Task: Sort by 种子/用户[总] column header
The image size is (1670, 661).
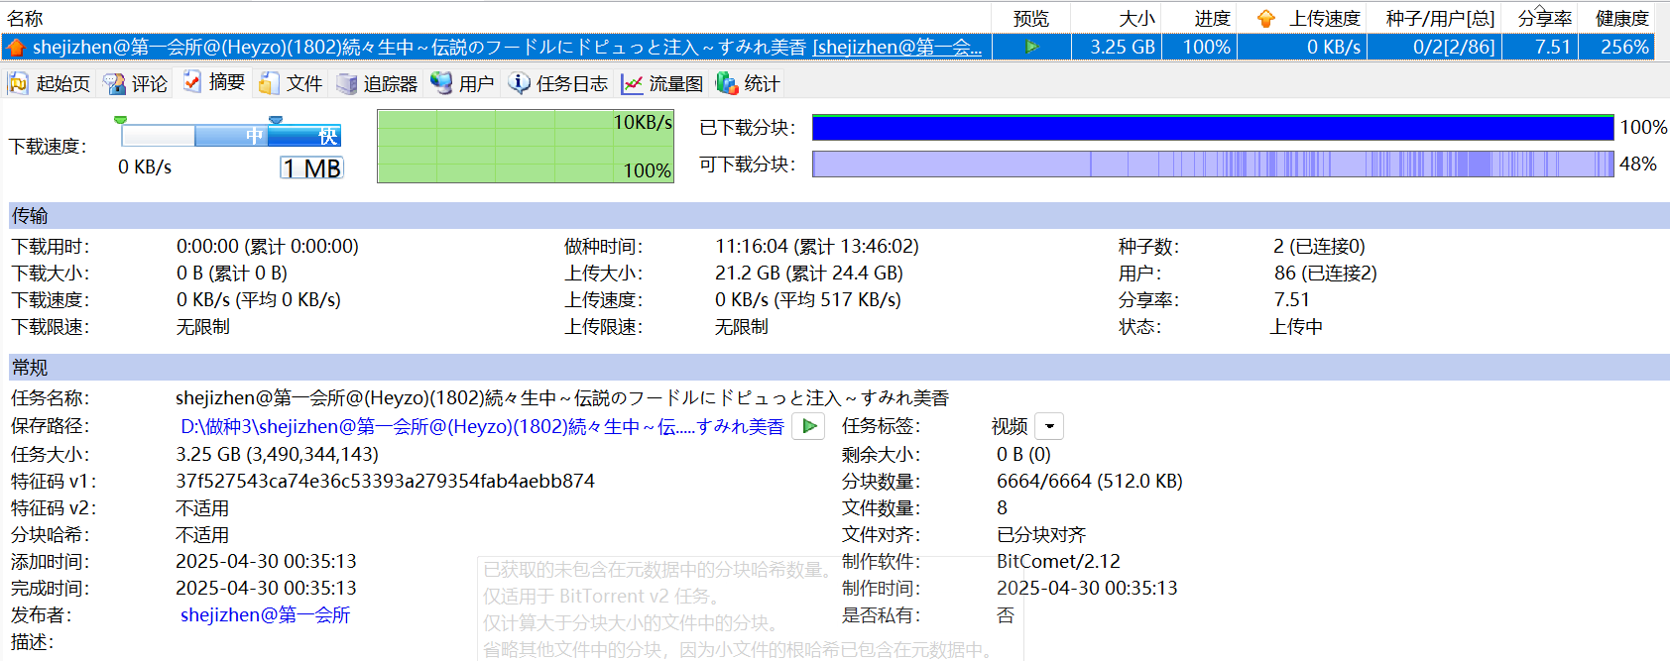Action: (1435, 18)
